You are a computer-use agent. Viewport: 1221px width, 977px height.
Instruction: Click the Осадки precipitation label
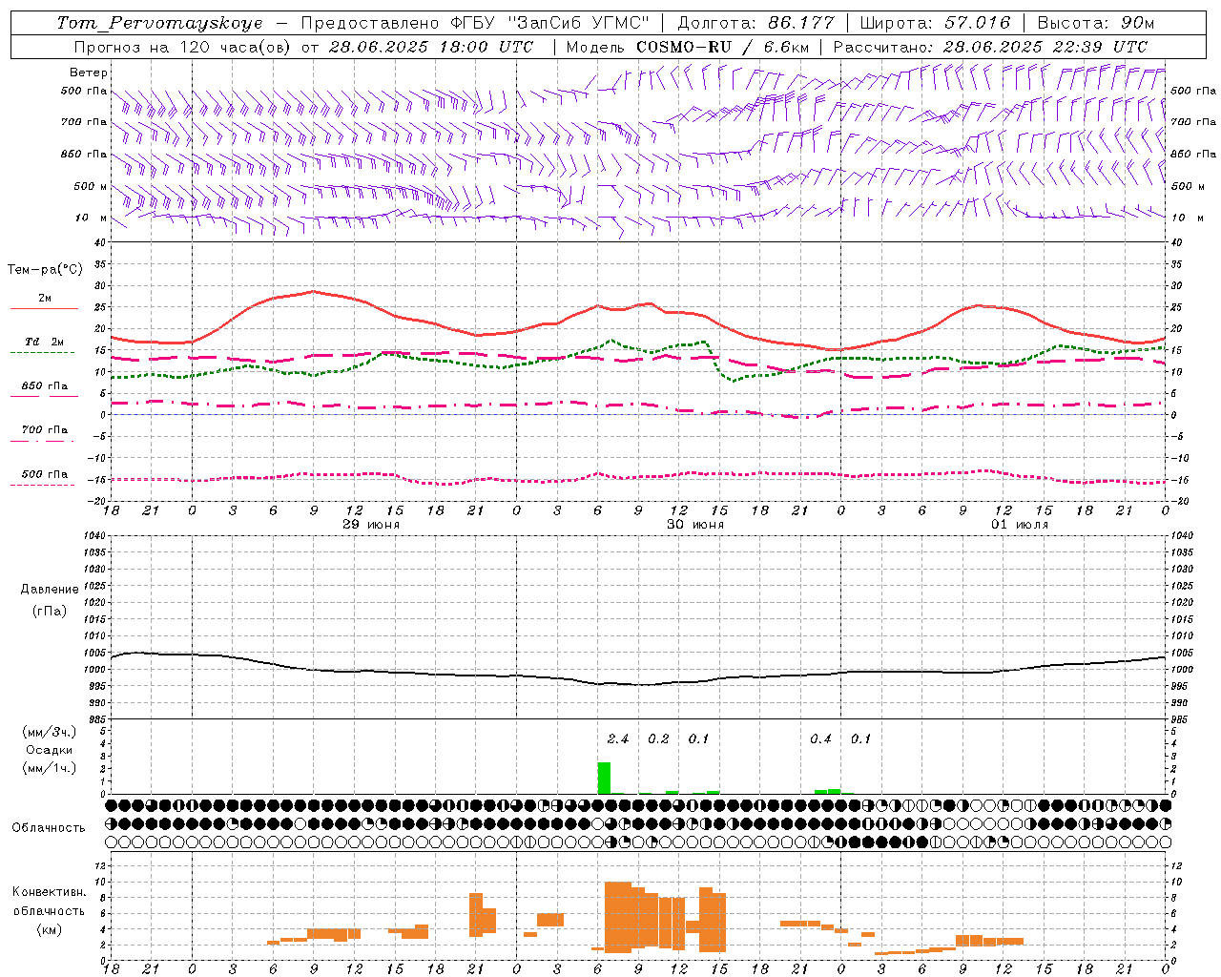(50, 750)
